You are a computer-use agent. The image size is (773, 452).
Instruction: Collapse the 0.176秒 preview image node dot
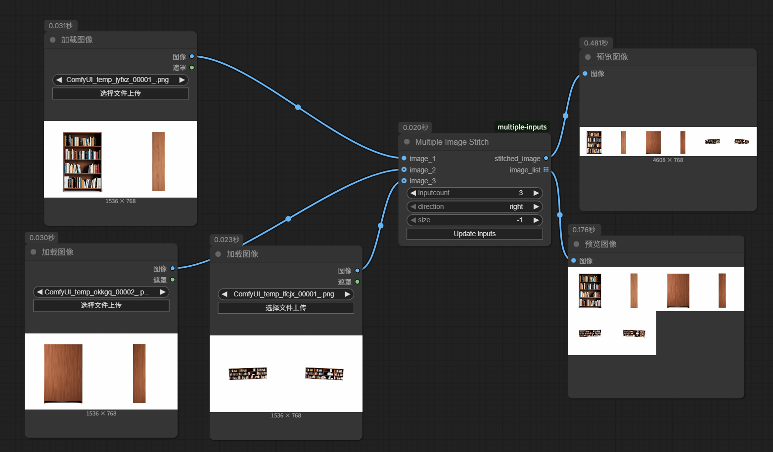576,244
